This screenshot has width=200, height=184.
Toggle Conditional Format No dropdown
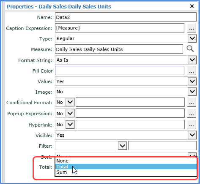(70, 102)
